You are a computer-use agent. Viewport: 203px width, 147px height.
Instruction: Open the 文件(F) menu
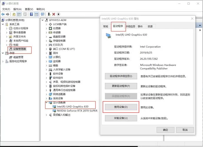6,9
